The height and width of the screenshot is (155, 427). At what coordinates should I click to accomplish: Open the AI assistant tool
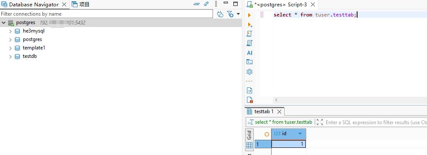pos(250,53)
